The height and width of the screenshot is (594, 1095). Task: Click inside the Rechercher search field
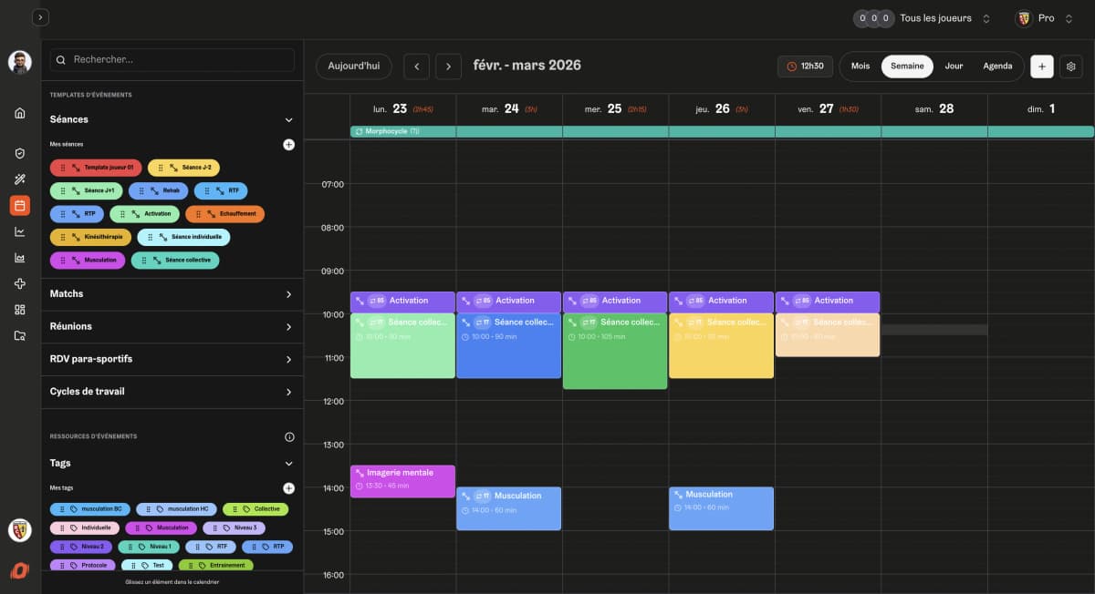pyautogui.click(x=173, y=59)
